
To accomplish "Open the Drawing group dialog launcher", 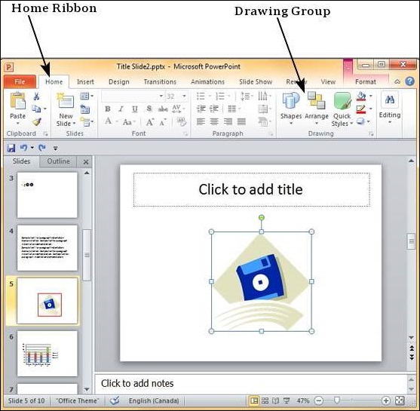I will (x=371, y=133).
